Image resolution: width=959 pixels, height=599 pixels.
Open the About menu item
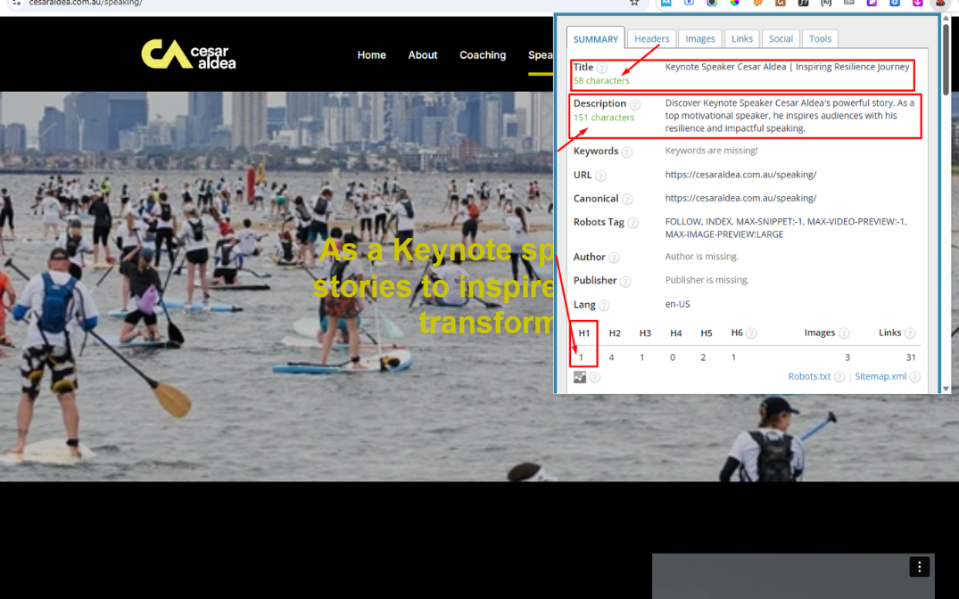click(x=423, y=55)
